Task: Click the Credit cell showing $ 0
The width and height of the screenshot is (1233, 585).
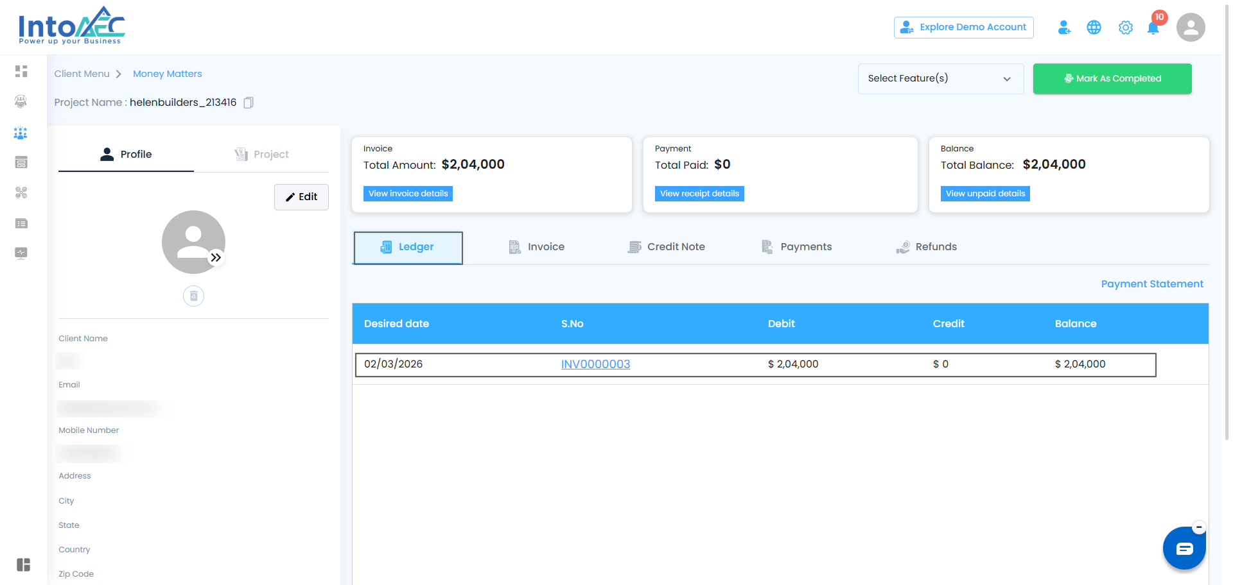Action: pos(940,364)
